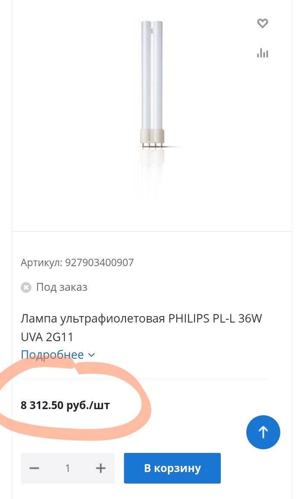Click the grey cross icon beside Под заказ
Image resolution: width=303 pixels, height=499 pixels.
[x=26, y=287]
